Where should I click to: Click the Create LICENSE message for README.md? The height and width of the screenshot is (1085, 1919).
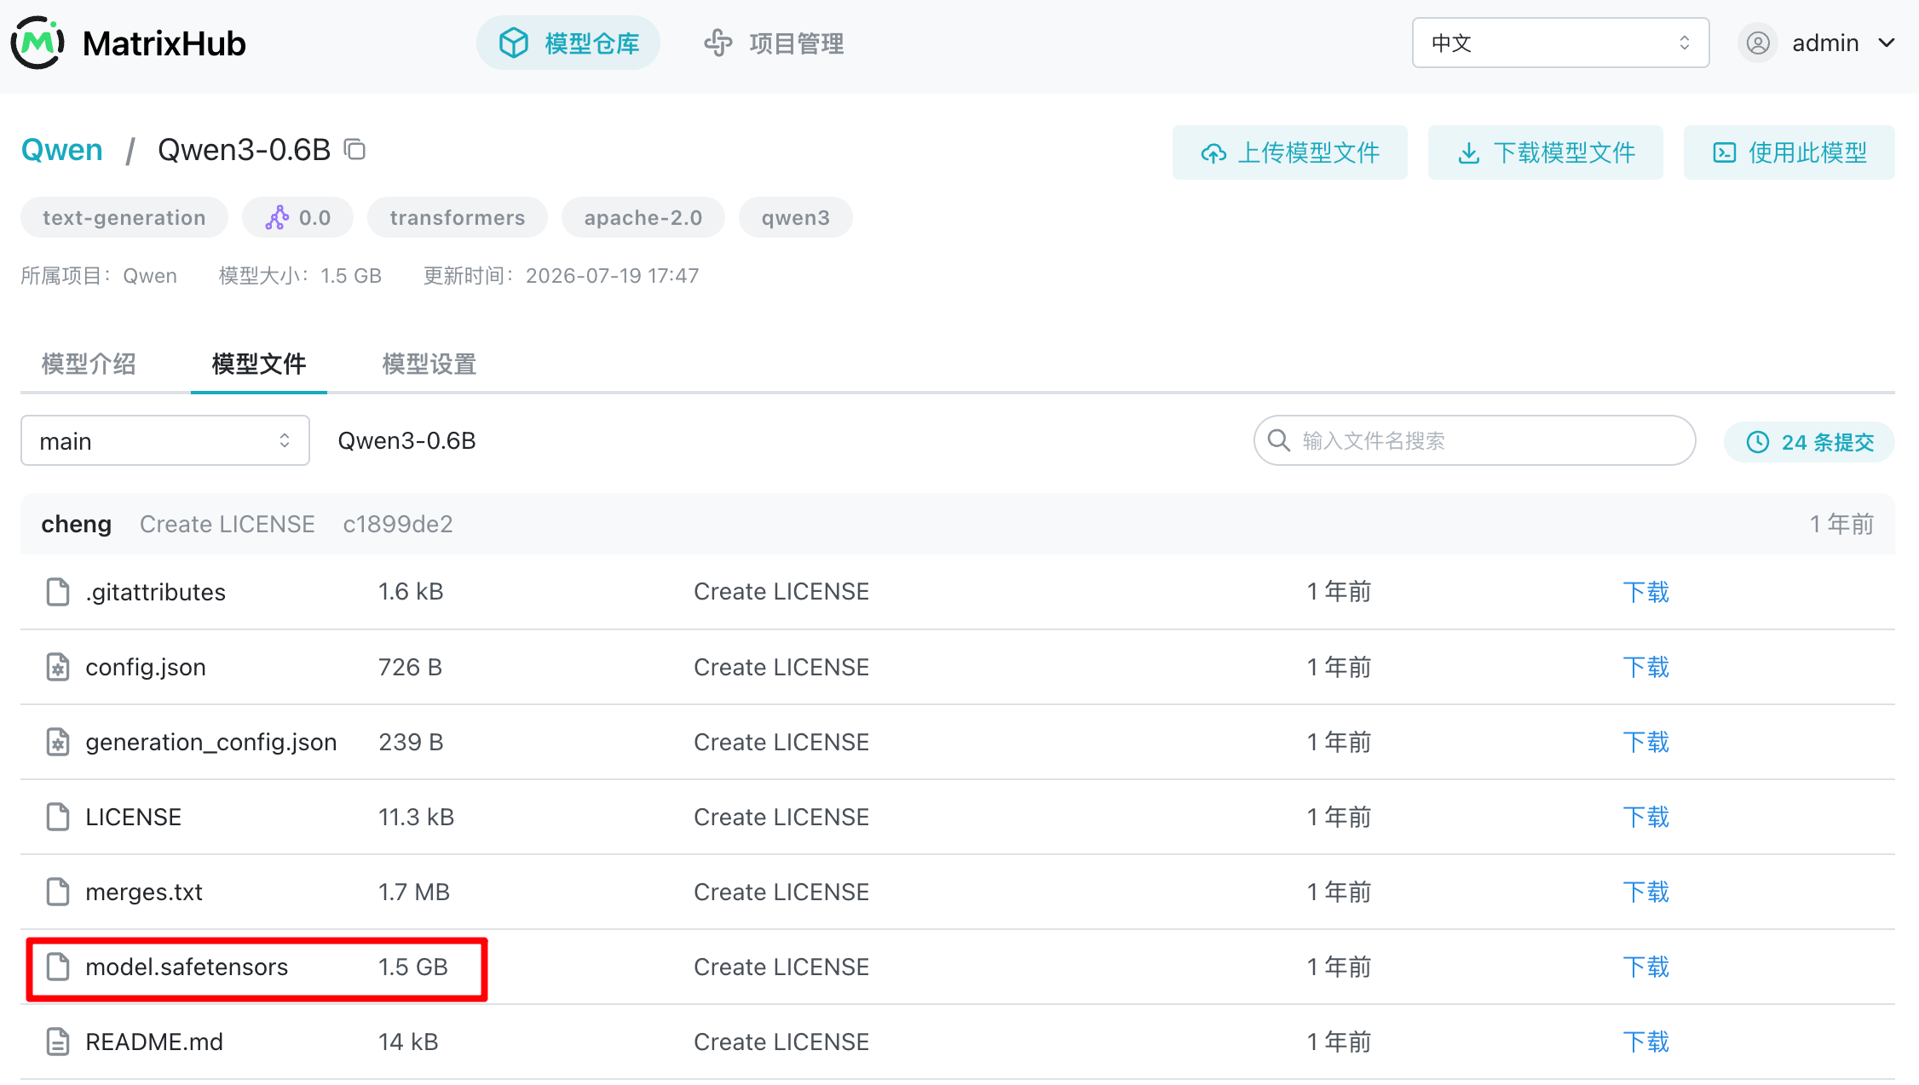point(781,1042)
